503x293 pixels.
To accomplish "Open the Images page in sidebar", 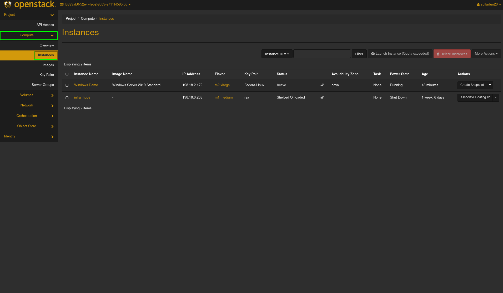I will 48,65.
